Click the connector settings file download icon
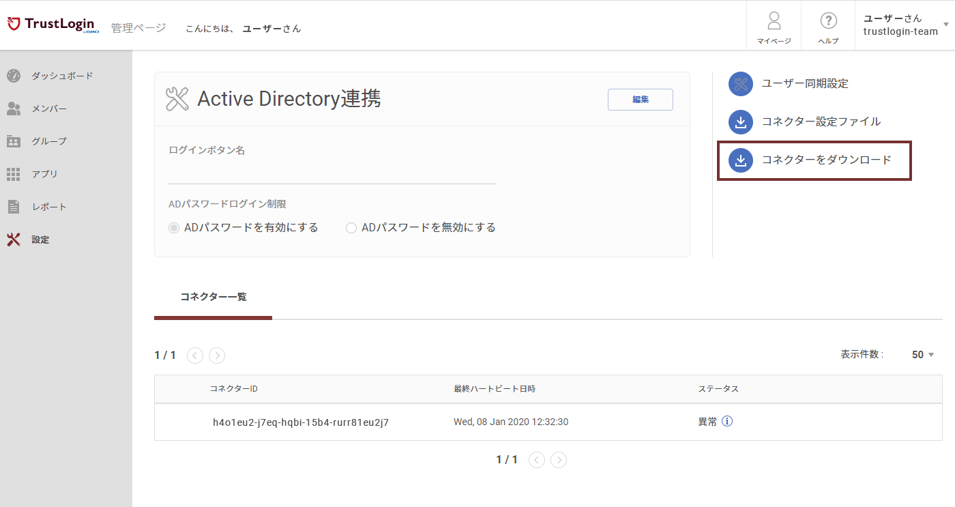Image resolution: width=955 pixels, height=507 pixels. (741, 121)
